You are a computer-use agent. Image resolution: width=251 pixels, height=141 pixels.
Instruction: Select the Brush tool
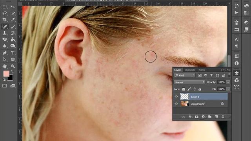pos(13,26)
